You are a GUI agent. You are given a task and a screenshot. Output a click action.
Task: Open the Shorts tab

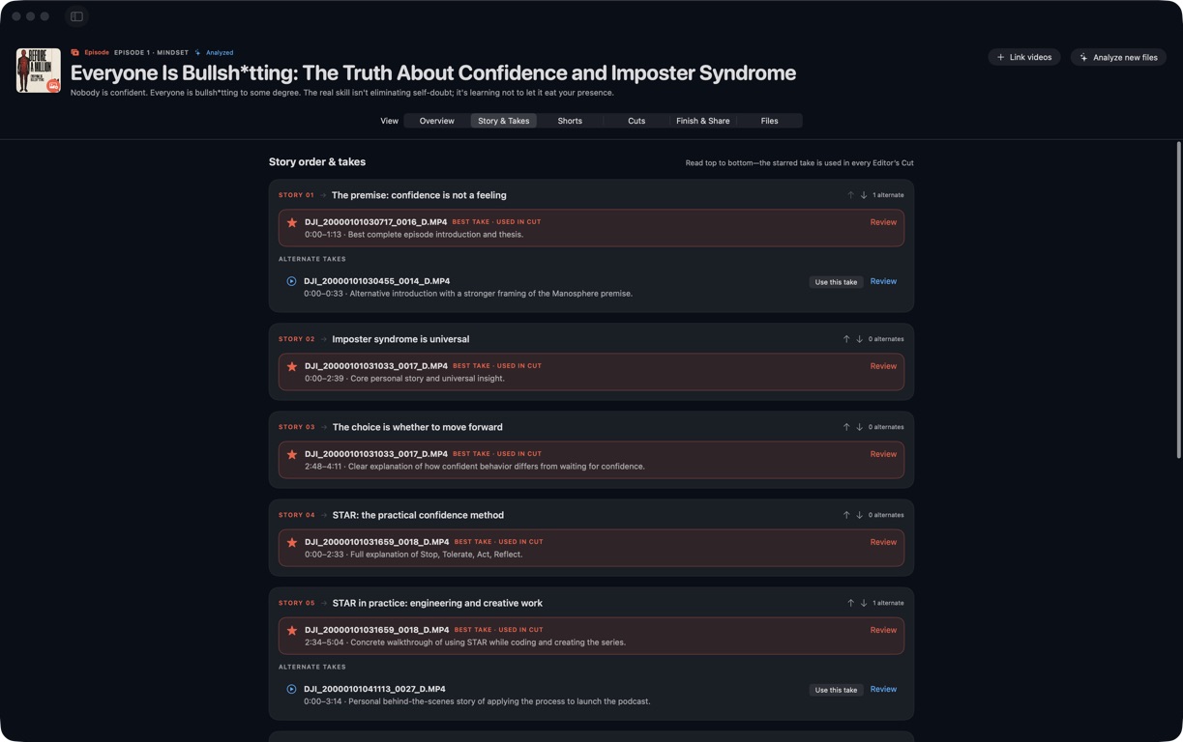click(570, 121)
